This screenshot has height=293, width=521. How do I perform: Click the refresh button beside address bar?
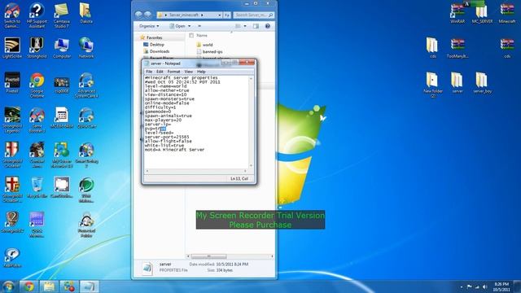click(x=226, y=15)
